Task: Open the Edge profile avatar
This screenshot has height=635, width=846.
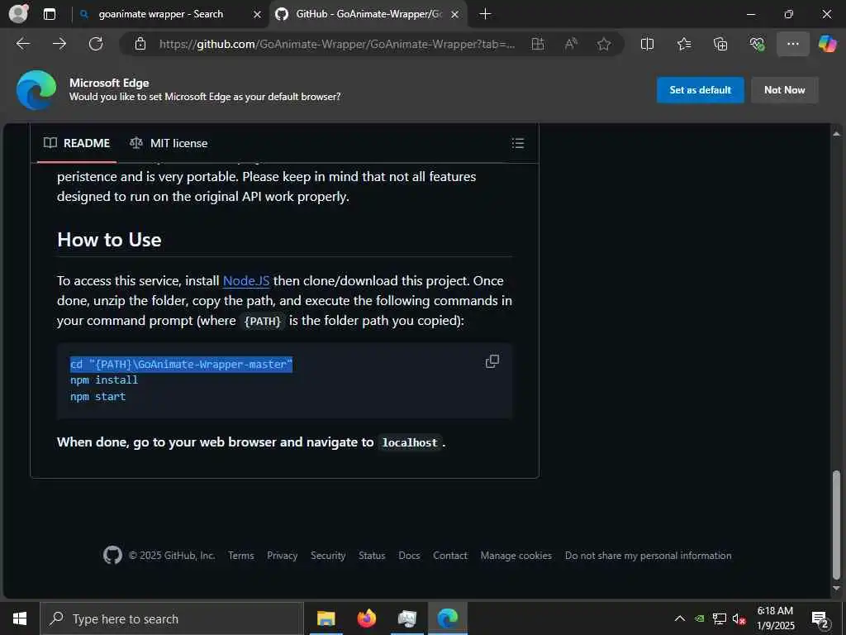Action: 19,13
